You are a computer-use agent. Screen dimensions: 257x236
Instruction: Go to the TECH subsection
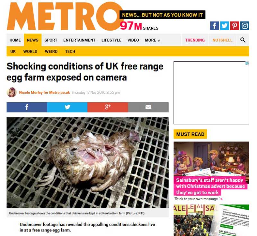pos(70,51)
